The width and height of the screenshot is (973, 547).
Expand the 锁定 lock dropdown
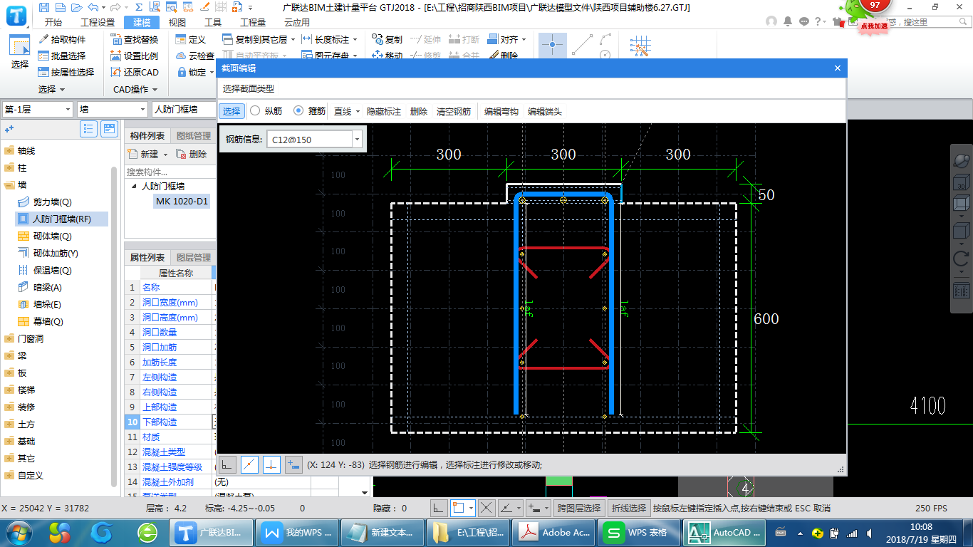click(212, 73)
